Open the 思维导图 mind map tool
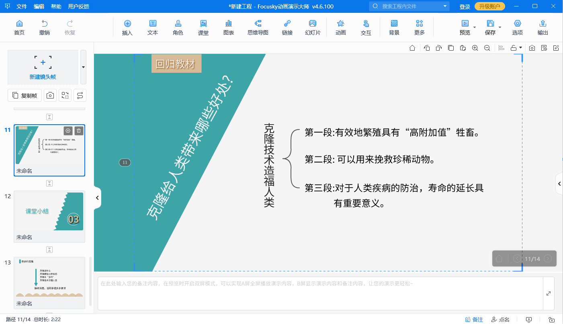Viewport: 563px width, 324px height. point(258,28)
